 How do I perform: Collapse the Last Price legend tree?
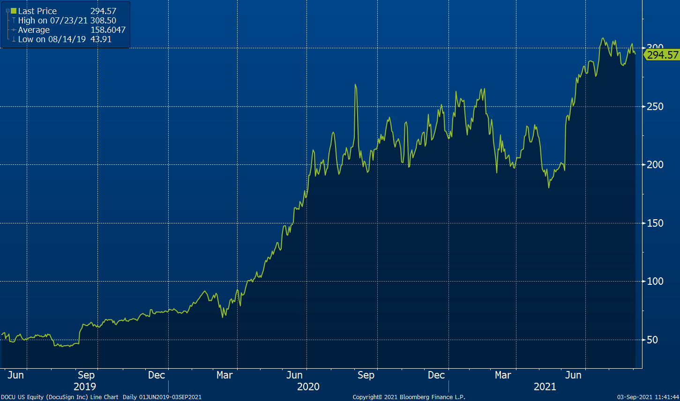click(x=7, y=11)
